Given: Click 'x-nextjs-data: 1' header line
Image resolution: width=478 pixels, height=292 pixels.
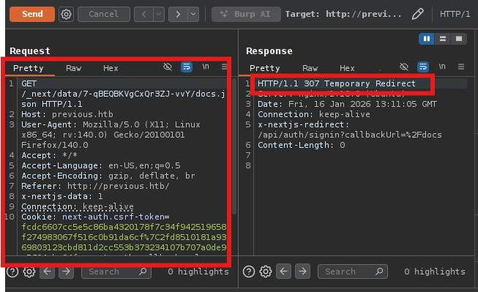Looking at the screenshot, I should point(62,196).
